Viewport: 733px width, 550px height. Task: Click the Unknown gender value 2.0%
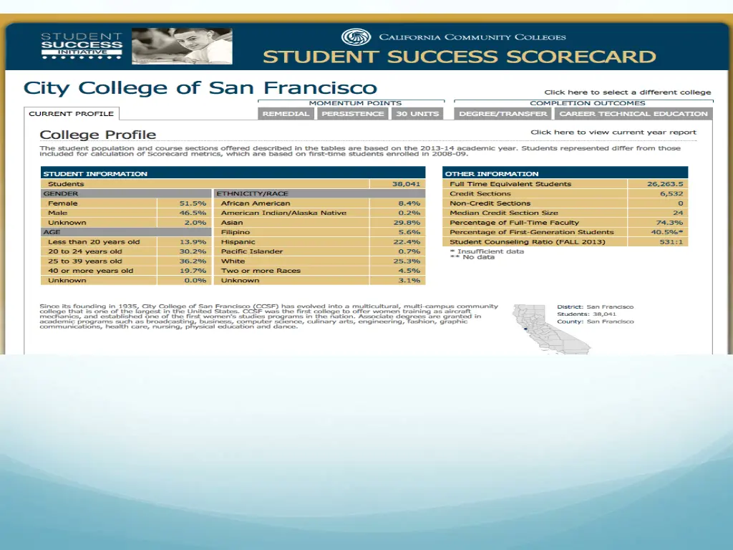click(x=195, y=223)
